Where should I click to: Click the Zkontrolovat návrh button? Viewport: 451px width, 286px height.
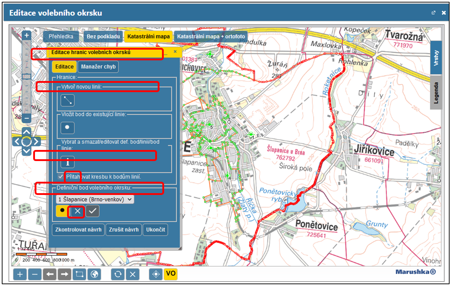78,230
